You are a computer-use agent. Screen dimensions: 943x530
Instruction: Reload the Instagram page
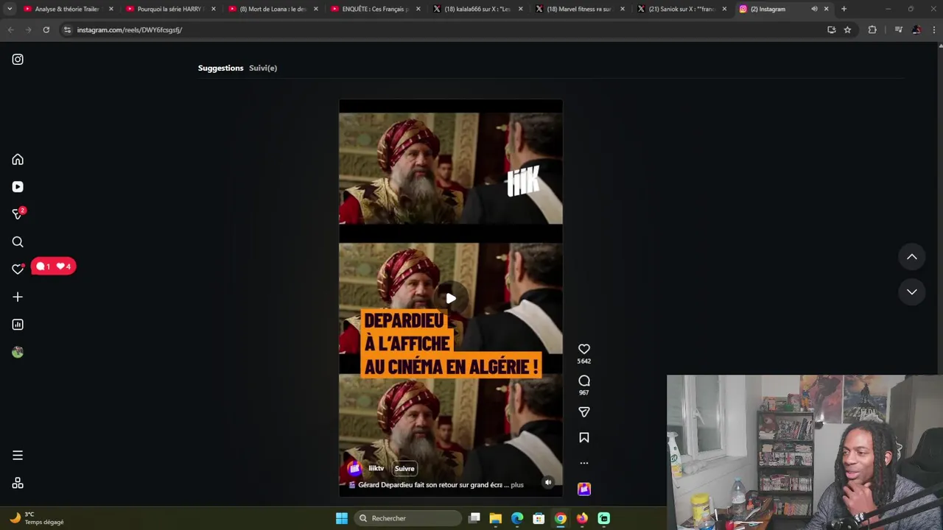tap(46, 29)
